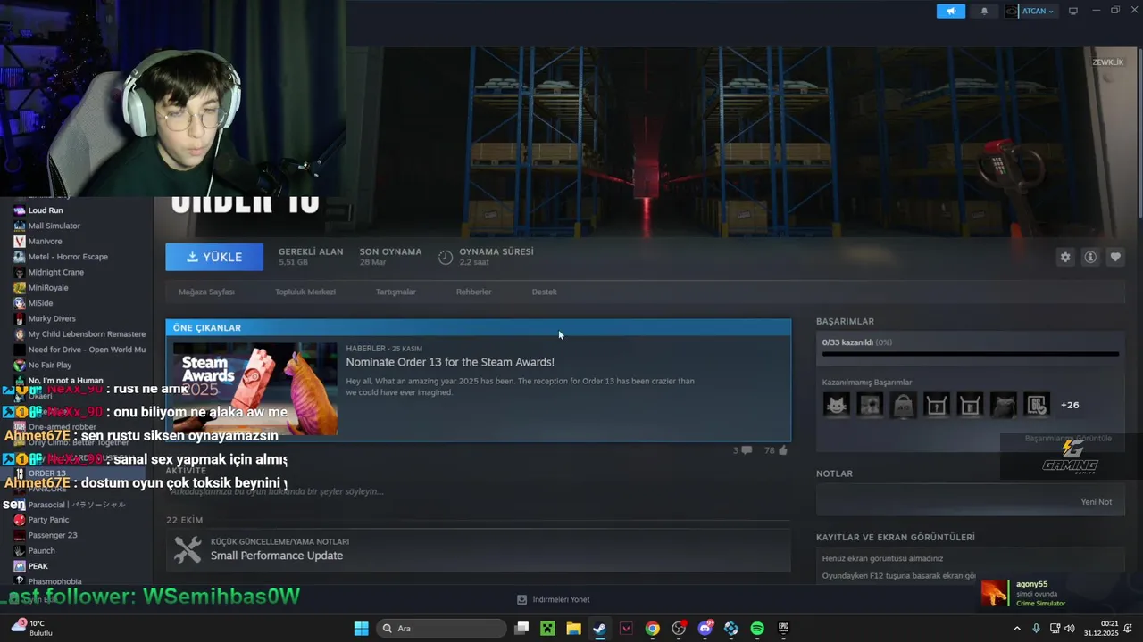Open Epic Games Launcher from taskbar
Image resolution: width=1143 pixels, height=642 pixels.
[784, 629]
